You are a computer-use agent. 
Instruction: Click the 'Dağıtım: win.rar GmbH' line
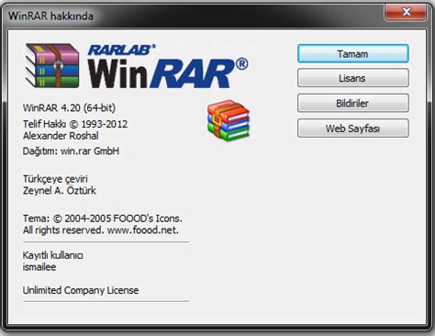tap(71, 151)
